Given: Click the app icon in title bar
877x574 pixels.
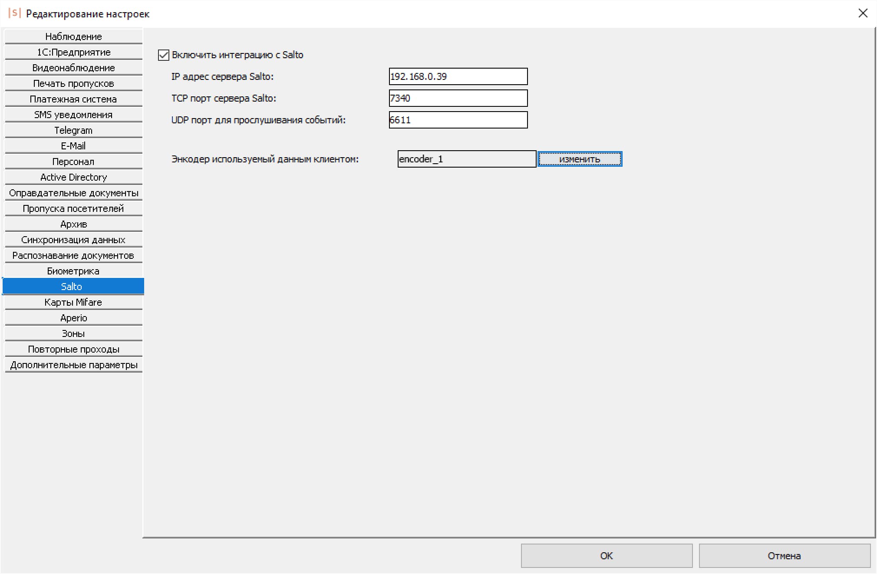Looking at the screenshot, I should tap(14, 13).
